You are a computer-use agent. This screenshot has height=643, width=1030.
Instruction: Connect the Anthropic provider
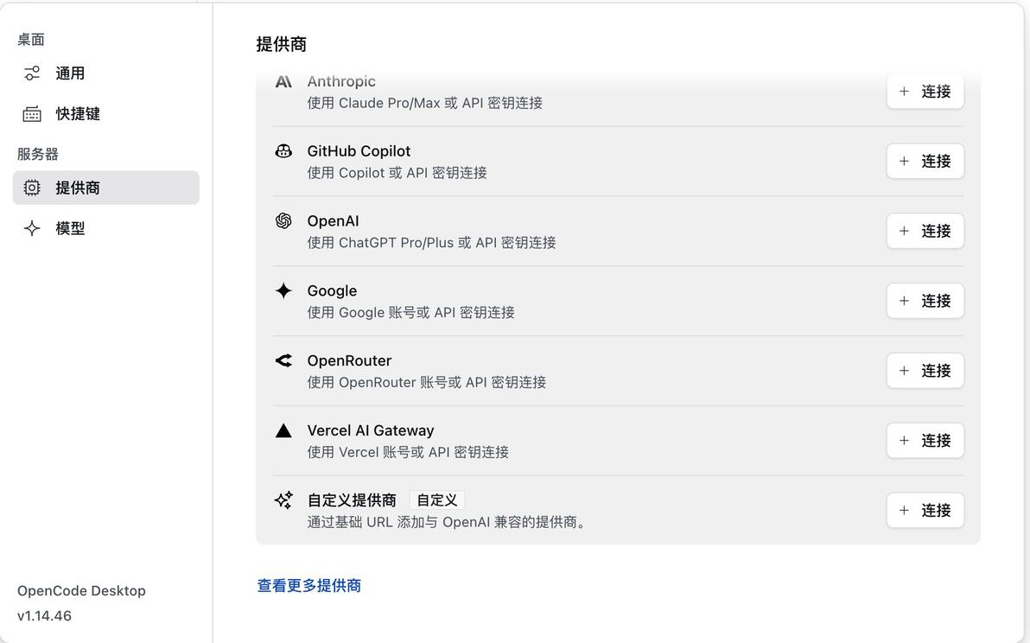[x=925, y=92]
